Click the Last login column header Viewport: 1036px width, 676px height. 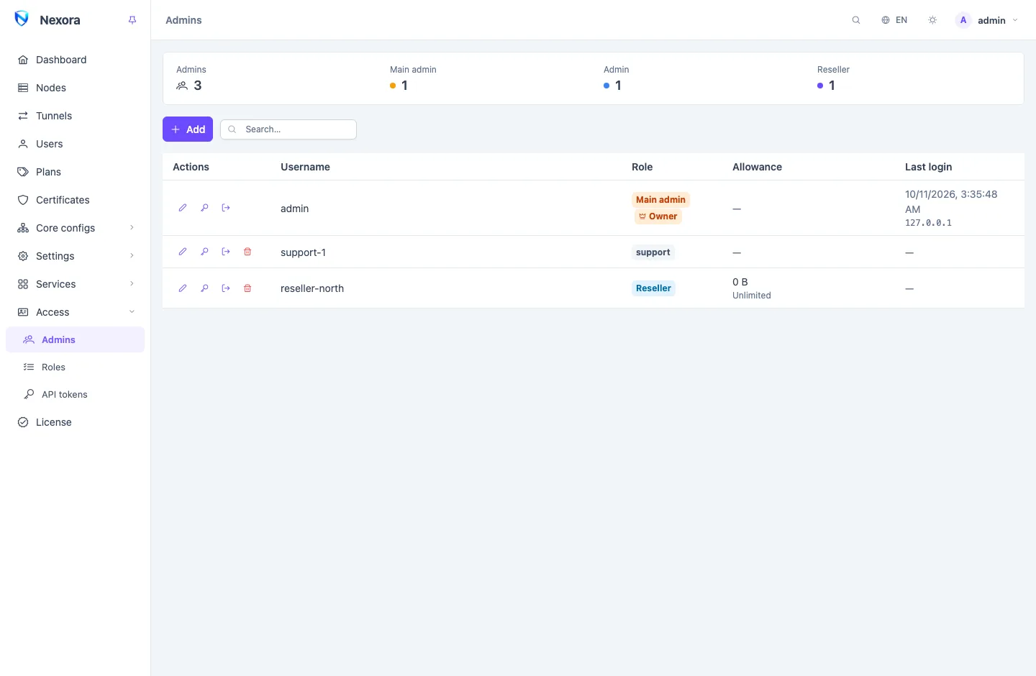928,167
